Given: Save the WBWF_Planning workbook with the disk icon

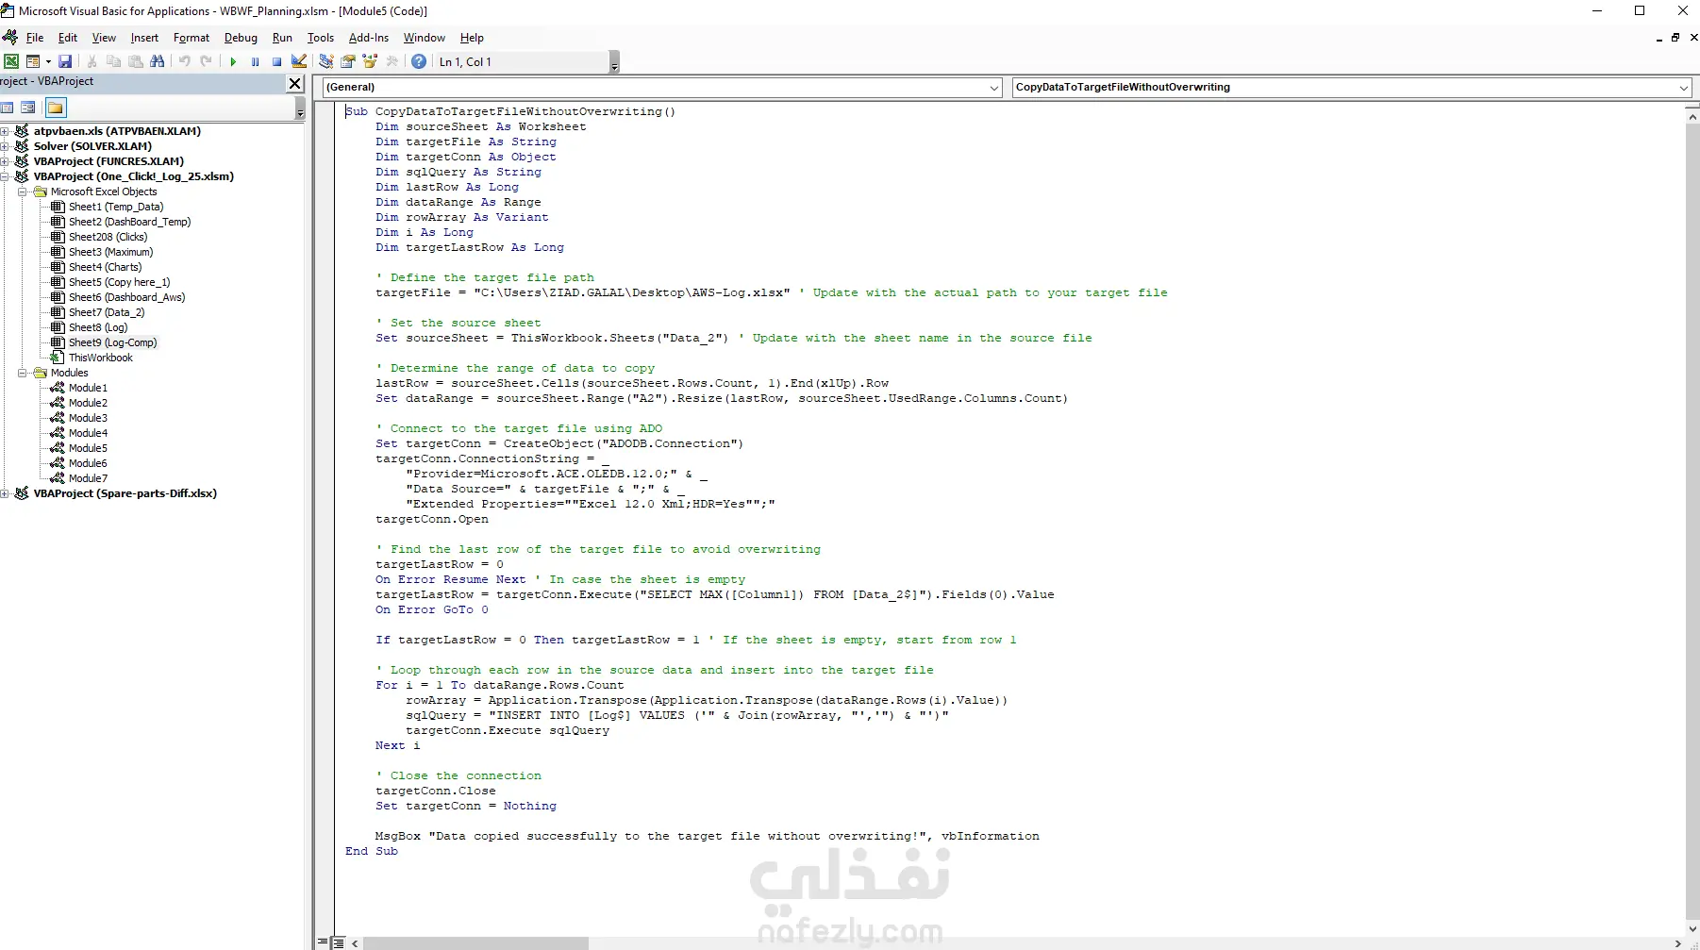Looking at the screenshot, I should pos(65,61).
